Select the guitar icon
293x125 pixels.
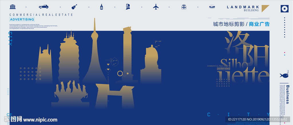pos(74,7)
